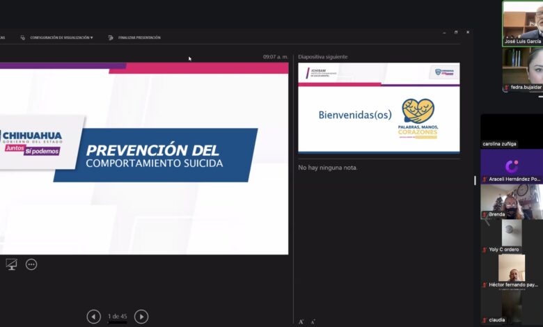Open more slideshow options ellipsis

[31, 264]
